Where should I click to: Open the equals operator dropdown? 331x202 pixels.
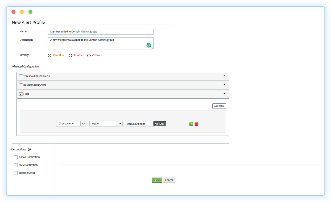point(120,124)
